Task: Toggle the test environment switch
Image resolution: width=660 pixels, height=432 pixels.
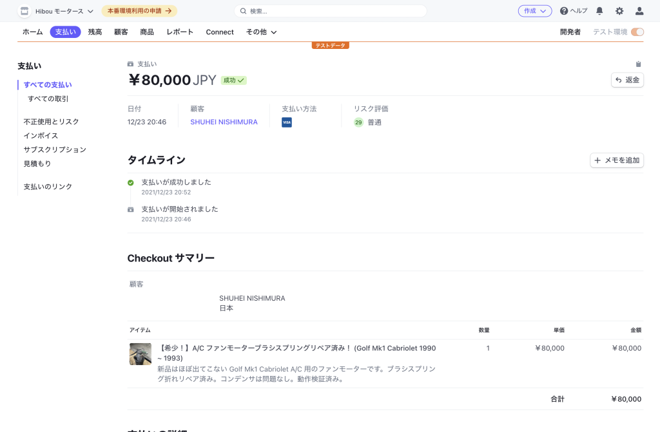Action: click(x=637, y=32)
